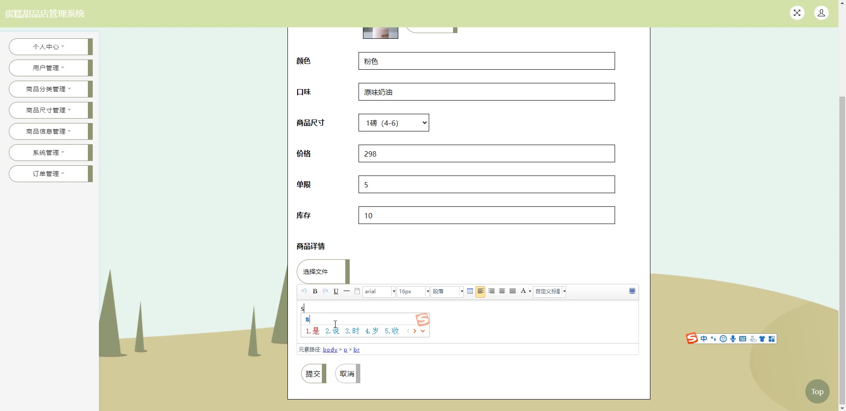
Task: Open the 段落 paragraph format dropdown
Action: (x=447, y=291)
